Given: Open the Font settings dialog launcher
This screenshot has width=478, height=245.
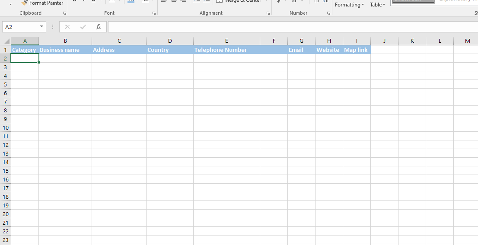Looking at the screenshot, I should pos(154,13).
